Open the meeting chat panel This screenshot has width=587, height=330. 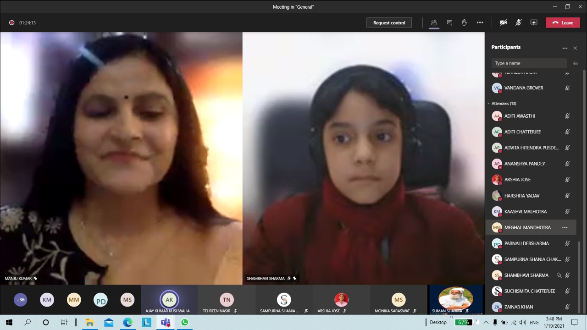click(449, 22)
